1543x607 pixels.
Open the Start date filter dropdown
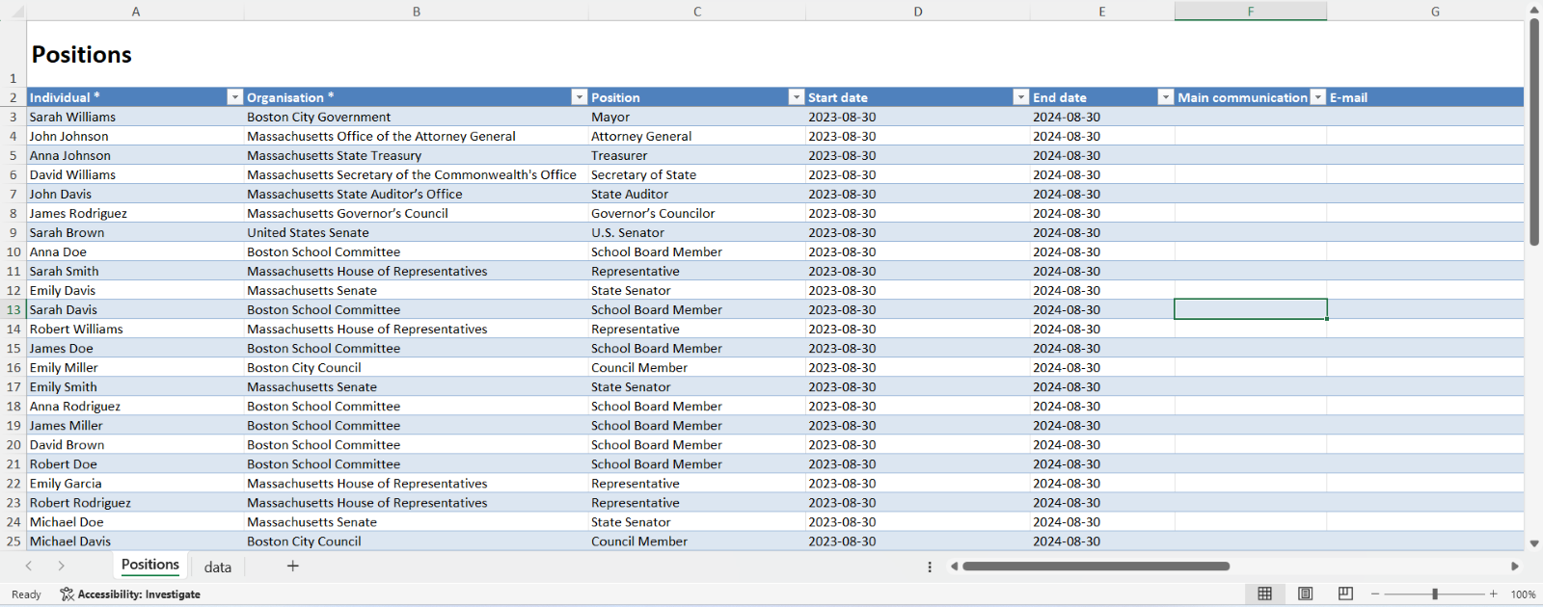1021,97
